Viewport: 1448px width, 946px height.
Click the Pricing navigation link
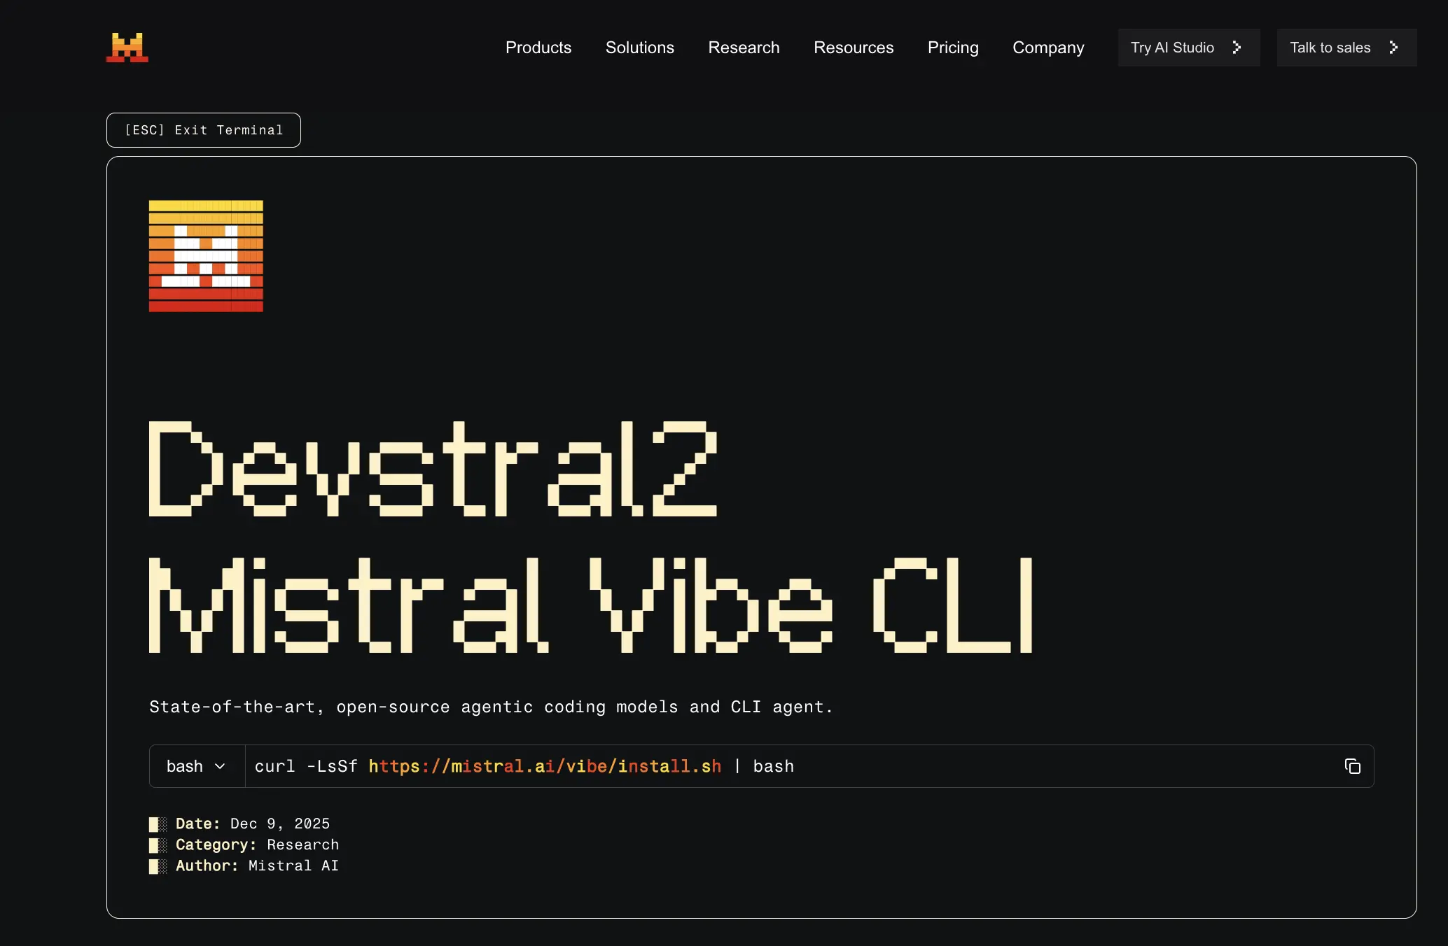click(x=952, y=47)
